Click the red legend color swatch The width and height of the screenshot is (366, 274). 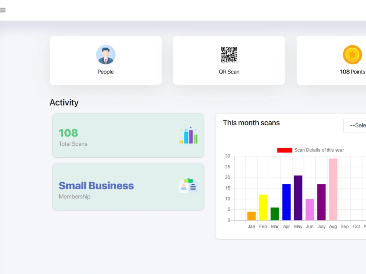(x=284, y=150)
